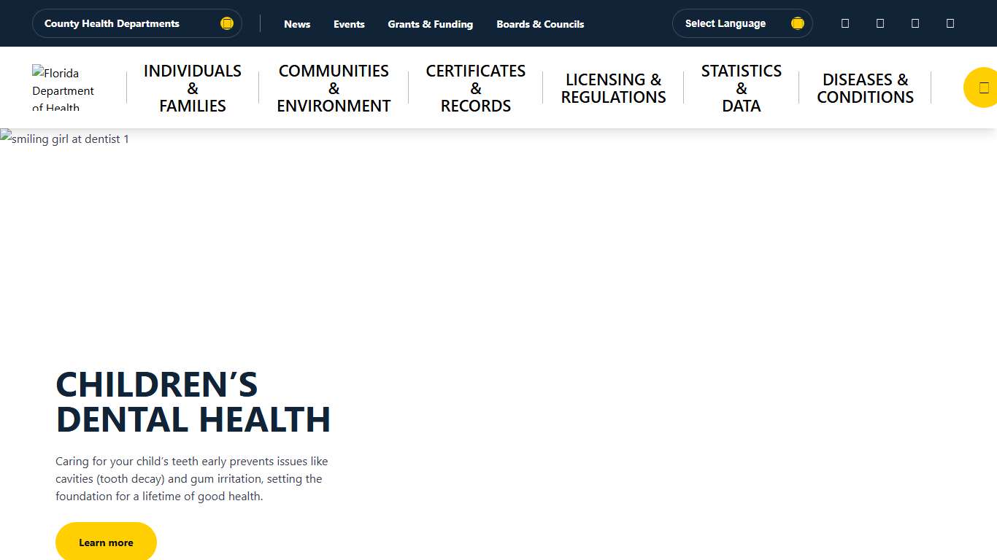Click the icon inside County Health Departments pill
This screenshot has height=560, width=997.
(x=227, y=23)
